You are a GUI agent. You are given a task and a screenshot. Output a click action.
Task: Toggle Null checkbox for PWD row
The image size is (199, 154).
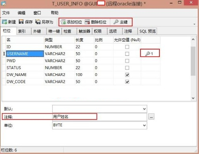tap(127, 61)
